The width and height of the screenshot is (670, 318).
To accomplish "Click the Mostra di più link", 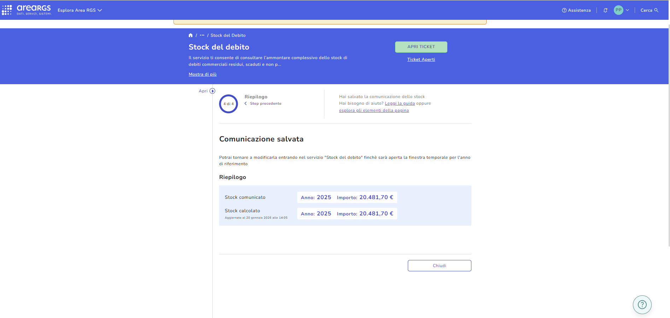I will (202, 74).
